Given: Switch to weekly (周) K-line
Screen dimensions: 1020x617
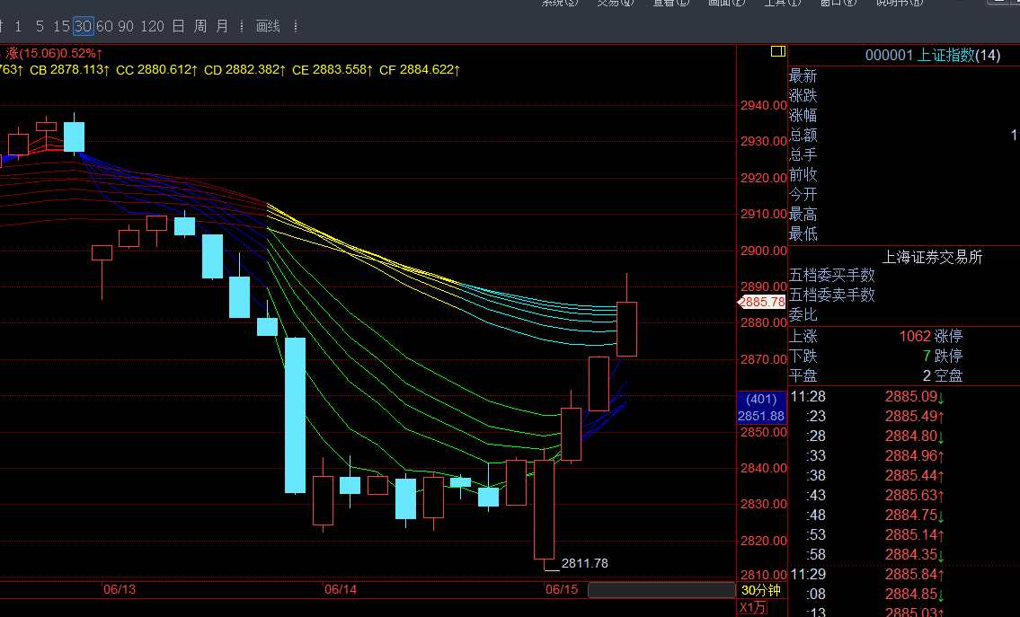Looking at the screenshot, I should (x=200, y=26).
